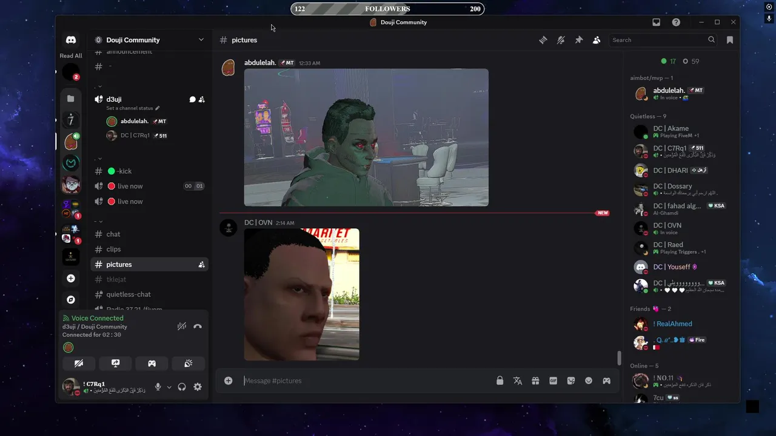Image resolution: width=776 pixels, height=436 pixels.
Task: Click the translate icon in message bar
Action: point(518,381)
